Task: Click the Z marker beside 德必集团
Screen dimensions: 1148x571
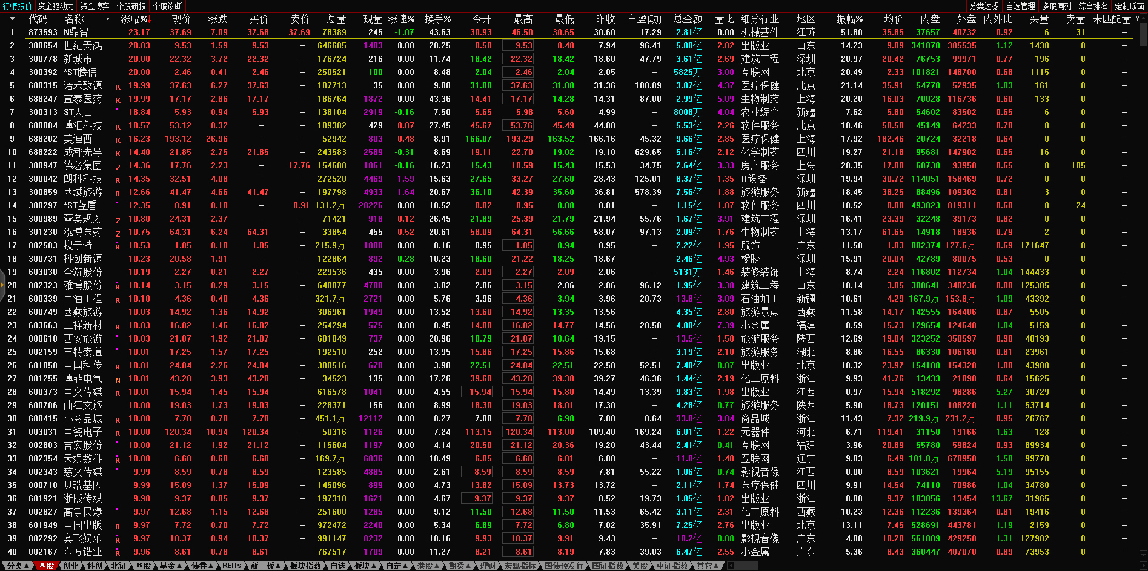Action: click(x=118, y=167)
